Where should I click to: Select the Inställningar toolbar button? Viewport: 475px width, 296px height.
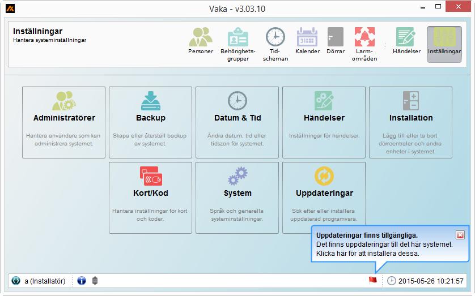point(444,44)
